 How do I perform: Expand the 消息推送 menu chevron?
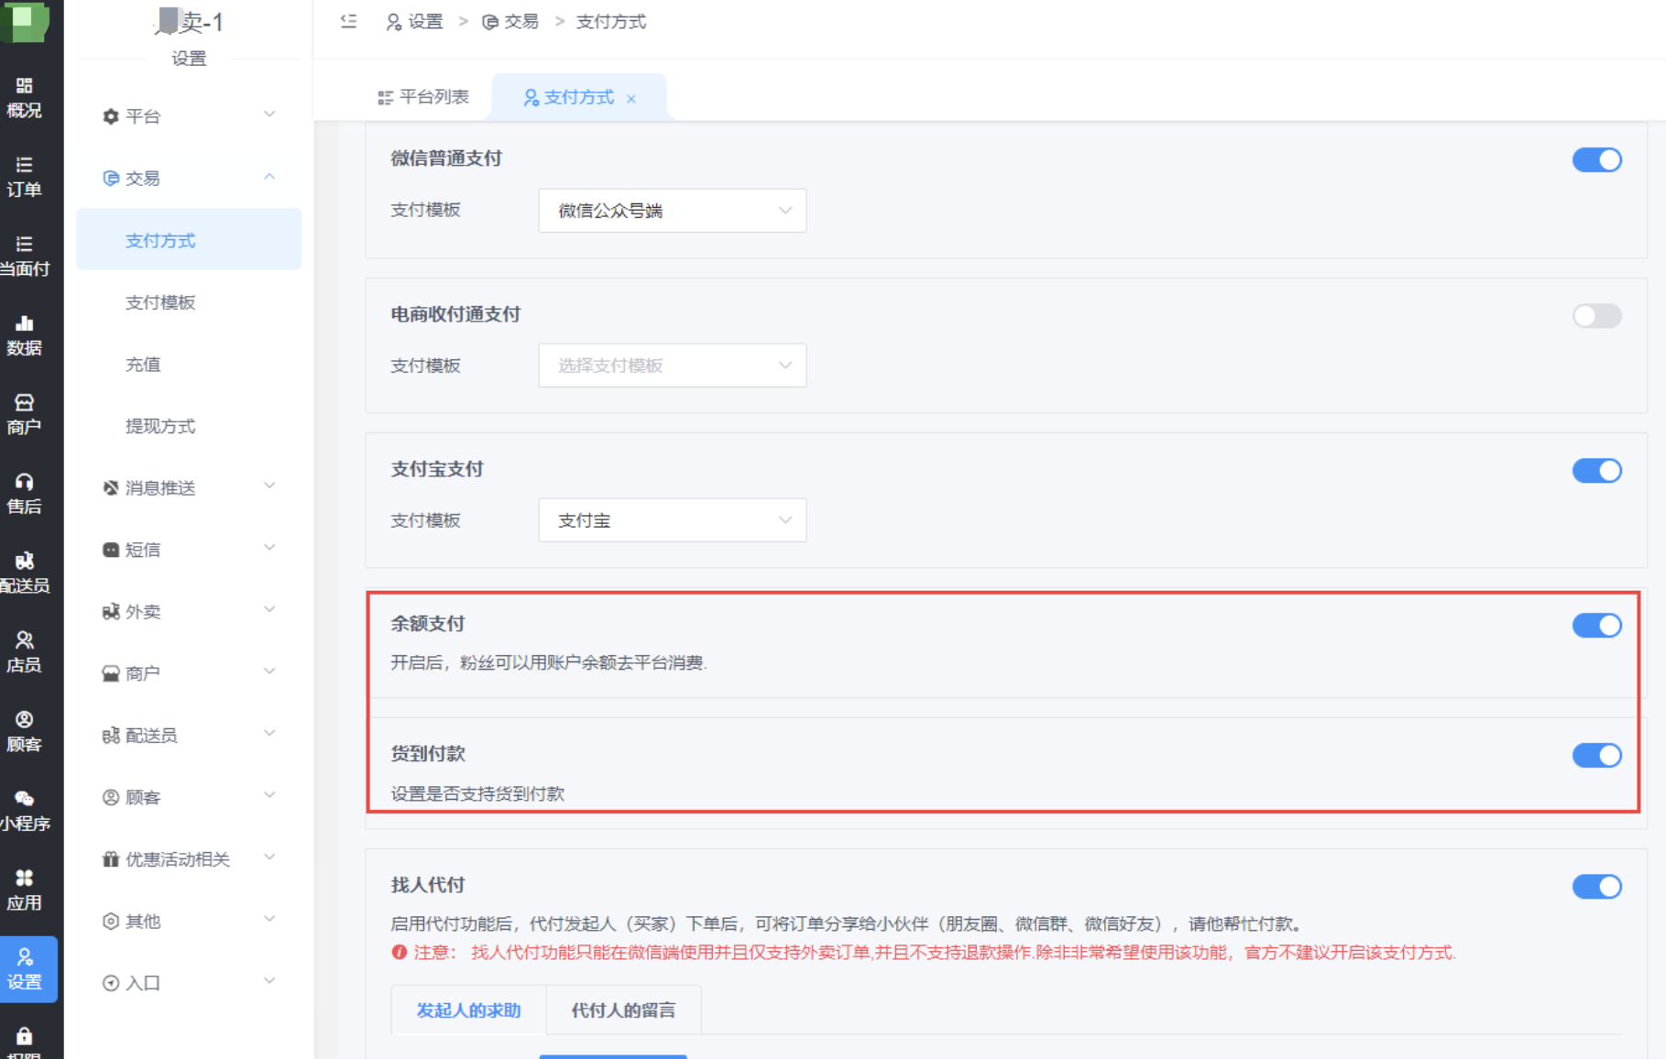pos(269,486)
